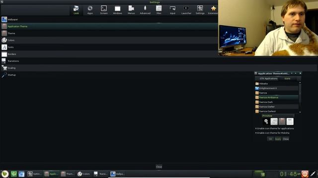Switch to the Colors taskbar window

click(x=84, y=174)
